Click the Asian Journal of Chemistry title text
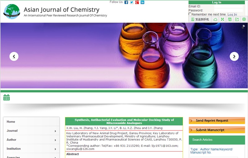The height and width of the screenshot is (158, 248). 61,10
